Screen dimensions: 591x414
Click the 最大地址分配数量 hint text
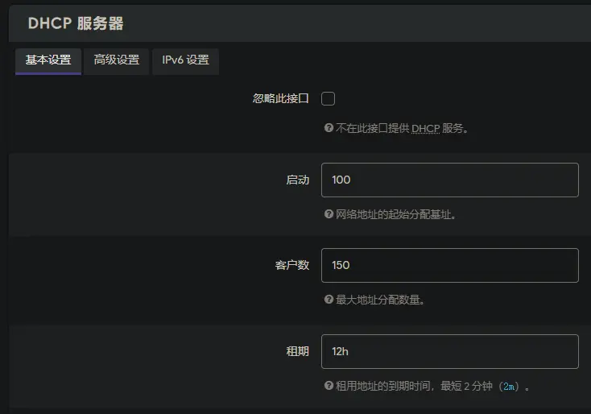click(380, 300)
